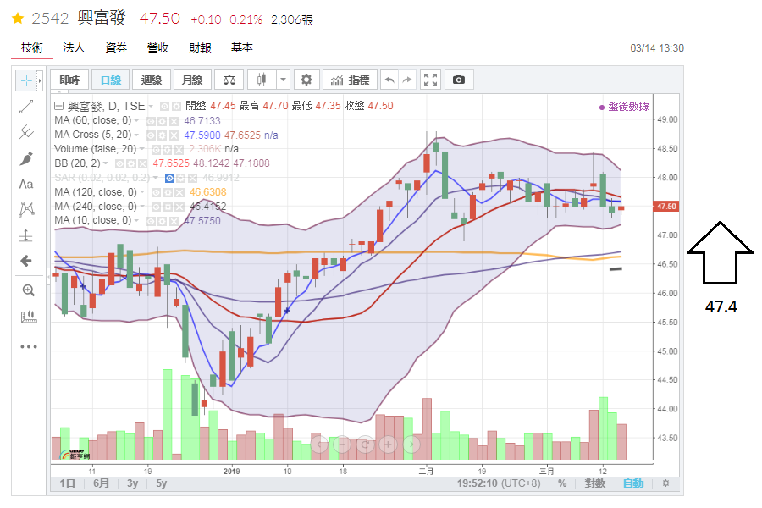The width and height of the screenshot is (762, 508).
Task: Open candlestick chart style dropdown arrow
Action: tap(283, 80)
